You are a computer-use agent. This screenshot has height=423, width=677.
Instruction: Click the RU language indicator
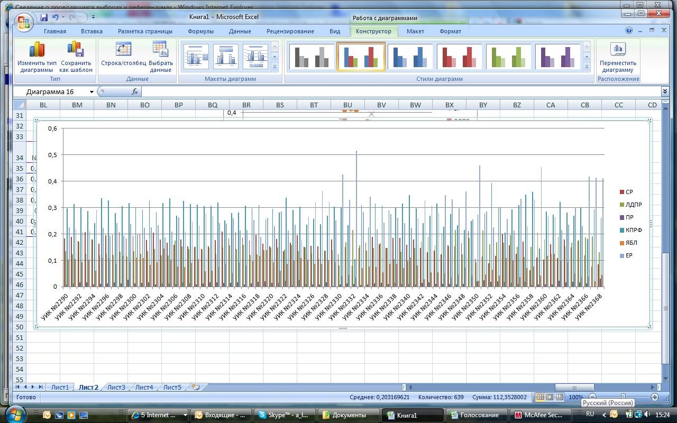click(590, 414)
